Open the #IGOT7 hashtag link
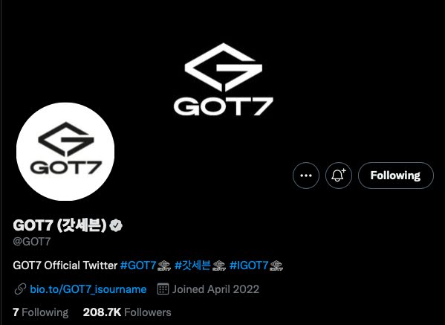 [249, 266]
